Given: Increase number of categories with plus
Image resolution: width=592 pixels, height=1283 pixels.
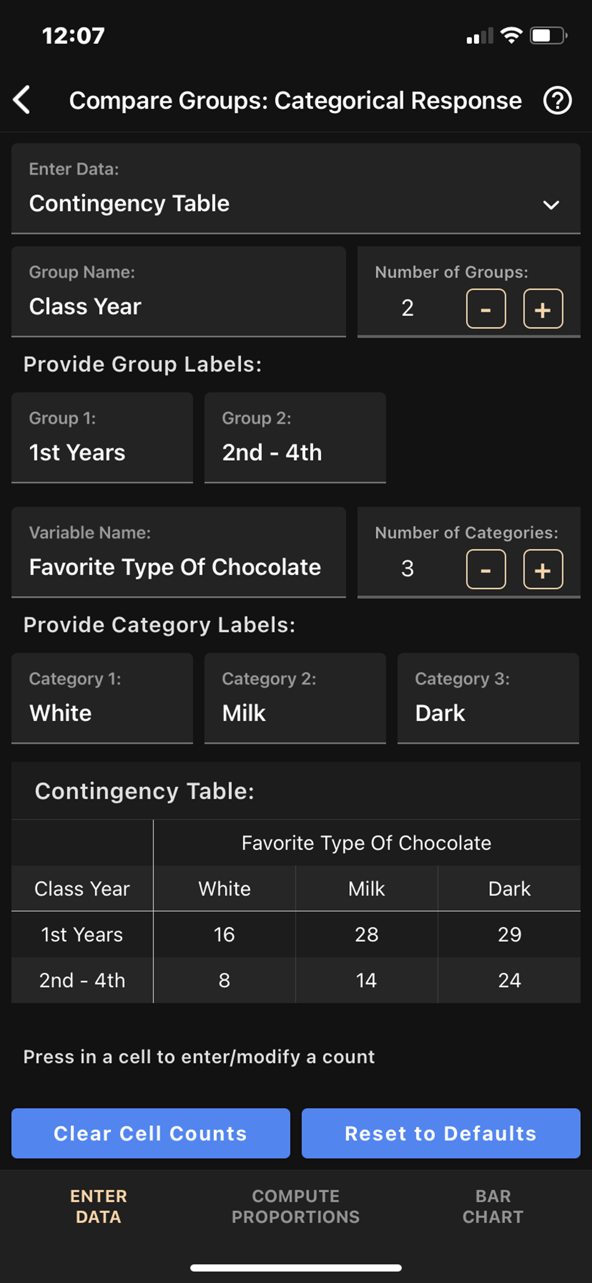Looking at the screenshot, I should (x=543, y=569).
